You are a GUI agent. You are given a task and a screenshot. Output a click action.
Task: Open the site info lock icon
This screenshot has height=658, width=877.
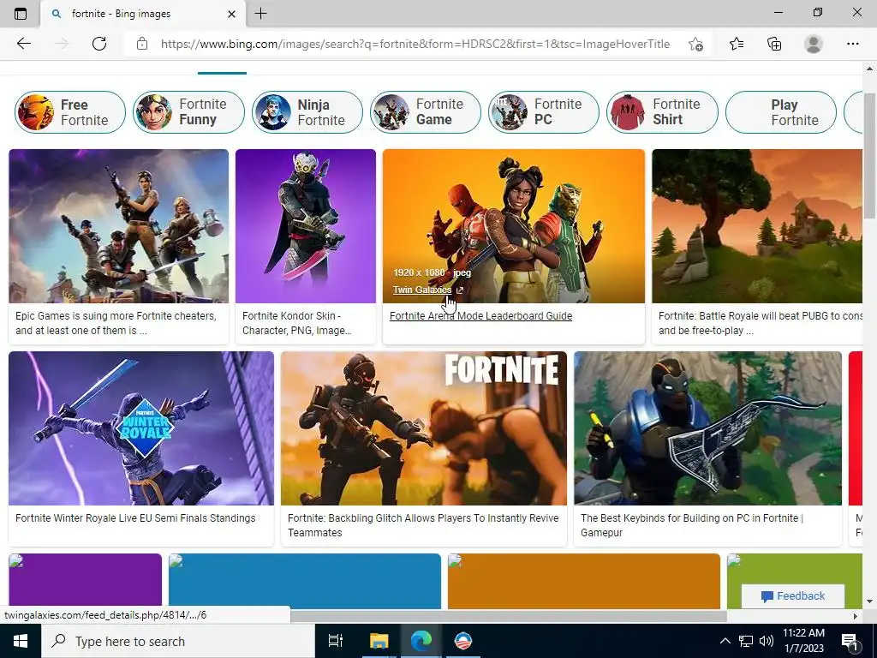(142, 44)
